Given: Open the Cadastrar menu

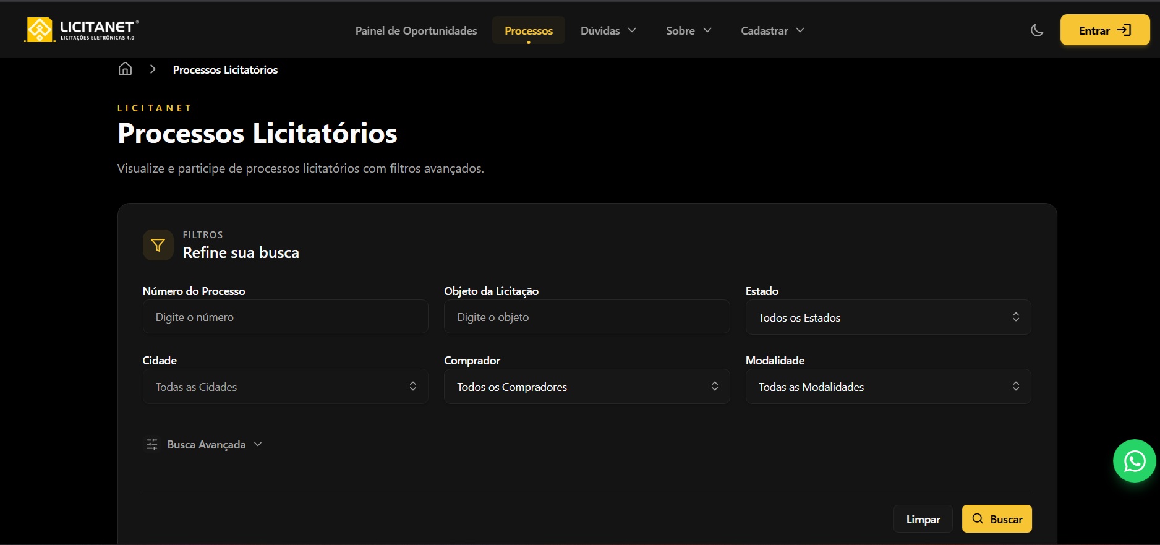Looking at the screenshot, I should pyautogui.click(x=772, y=30).
